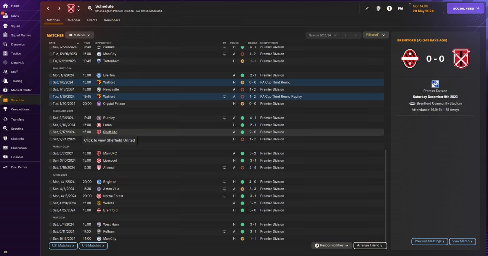Switch to the Reminders tab
This screenshot has height=256, width=488.
(x=112, y=20)
